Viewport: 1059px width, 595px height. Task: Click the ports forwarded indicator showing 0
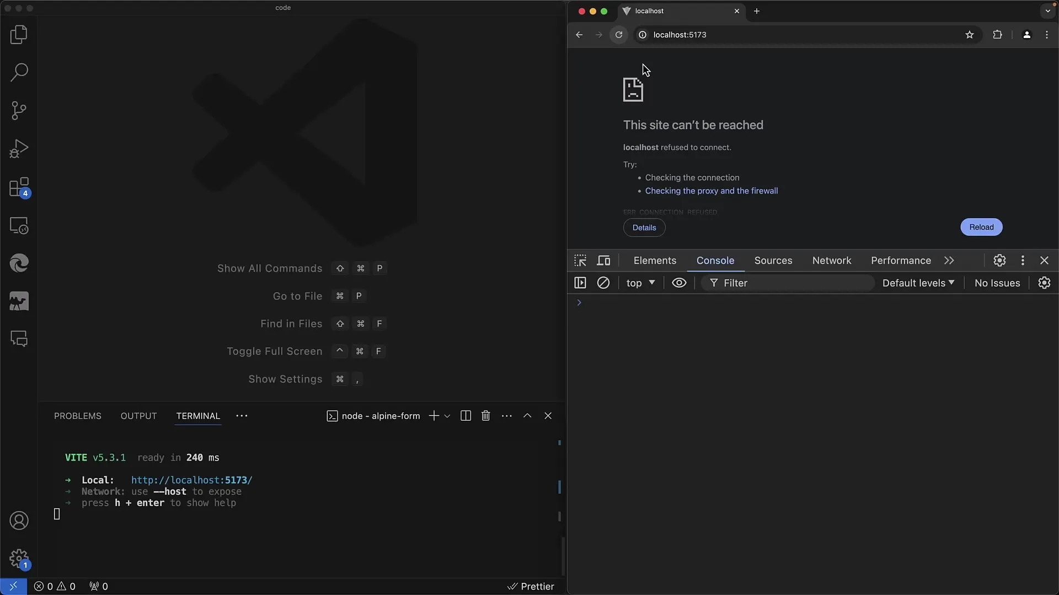[99, 586]
